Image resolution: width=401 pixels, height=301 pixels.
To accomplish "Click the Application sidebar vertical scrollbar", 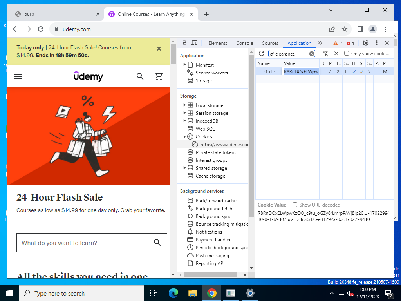I will pyautogui.click(x=251, y=136).
